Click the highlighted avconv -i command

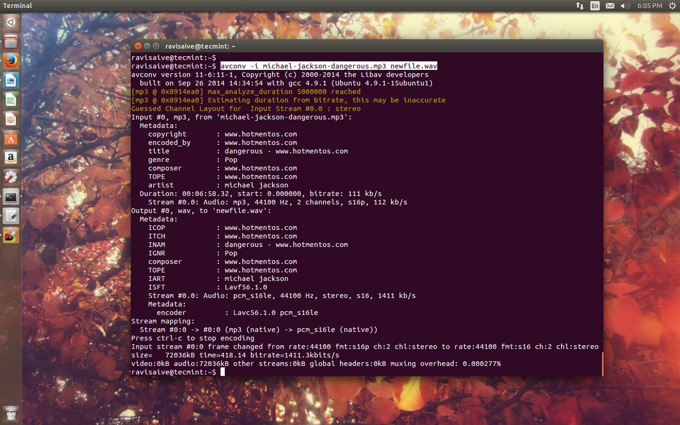pyautogui.click(x=329, y=66)
